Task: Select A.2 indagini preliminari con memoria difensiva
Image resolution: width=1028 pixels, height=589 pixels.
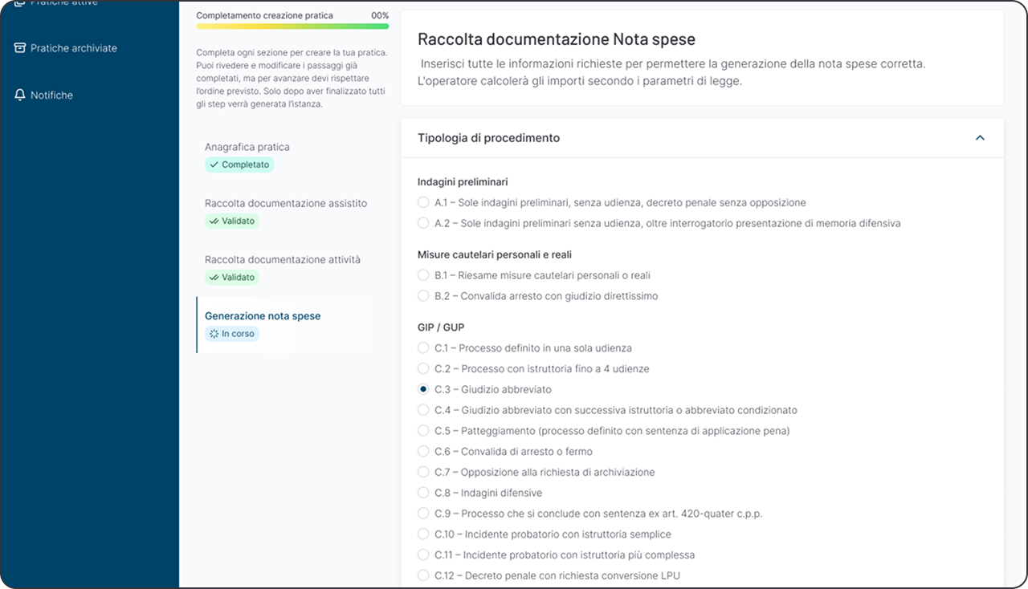Action: (423, 223)
